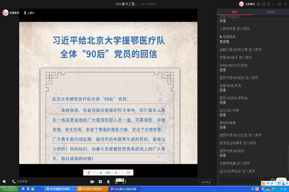Switch to the 在线49 online members tab

270,12
